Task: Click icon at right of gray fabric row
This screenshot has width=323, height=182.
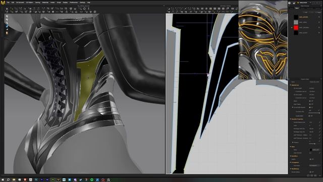Action: [319, 22]
